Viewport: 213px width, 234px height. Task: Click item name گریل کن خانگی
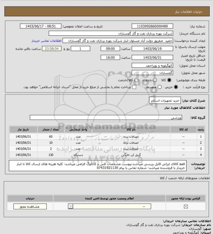click(x=131, y=155)
